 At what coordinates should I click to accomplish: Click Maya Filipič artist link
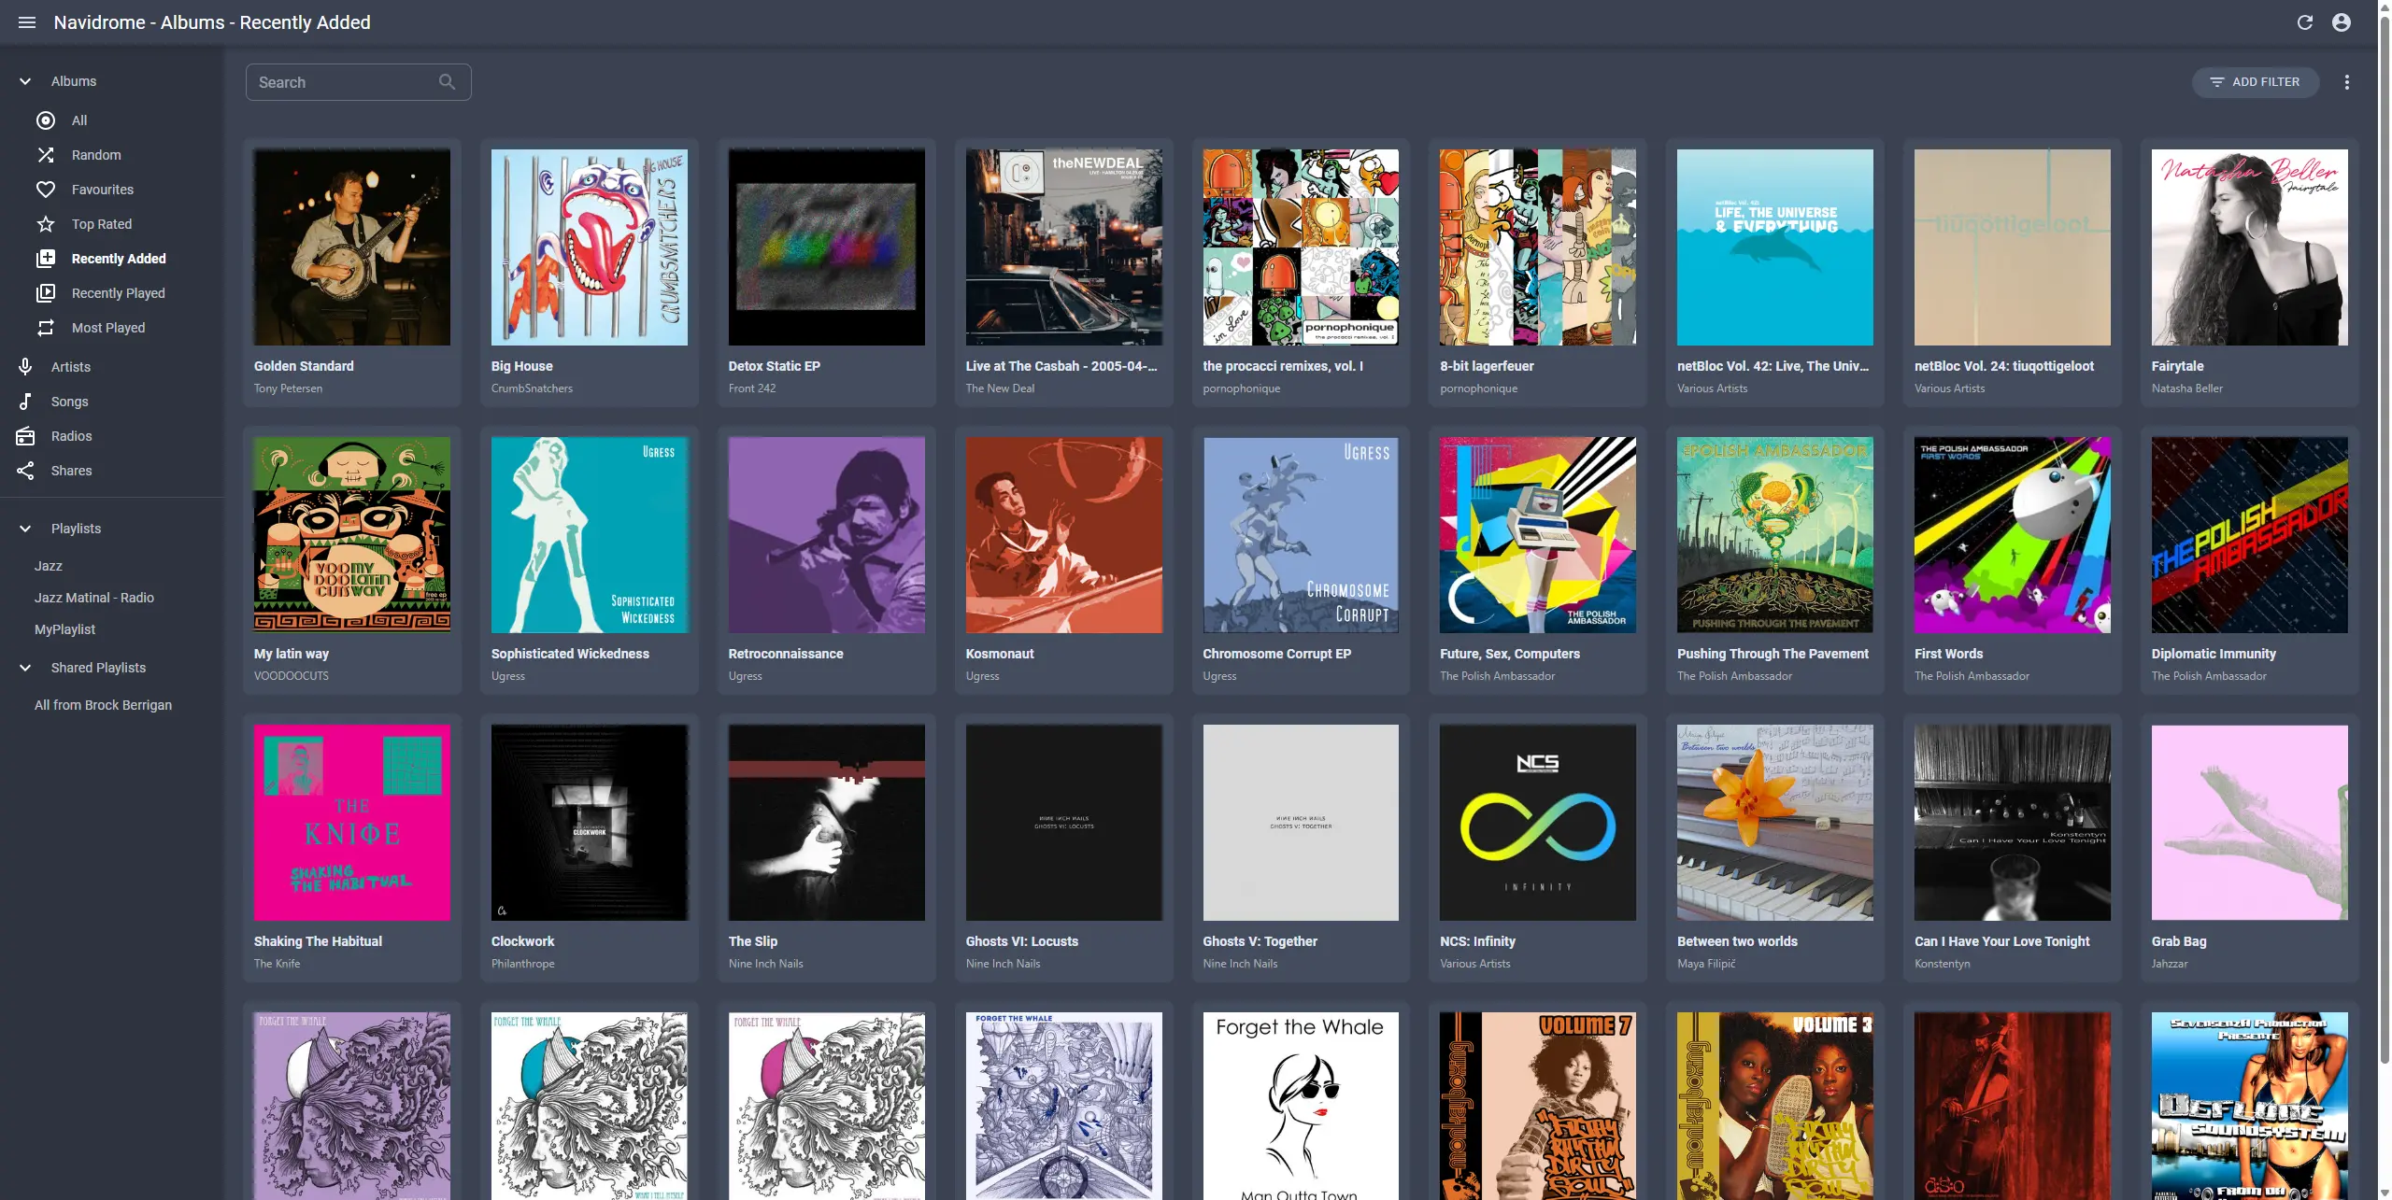pyautogui.click(x=1706, y=964)
